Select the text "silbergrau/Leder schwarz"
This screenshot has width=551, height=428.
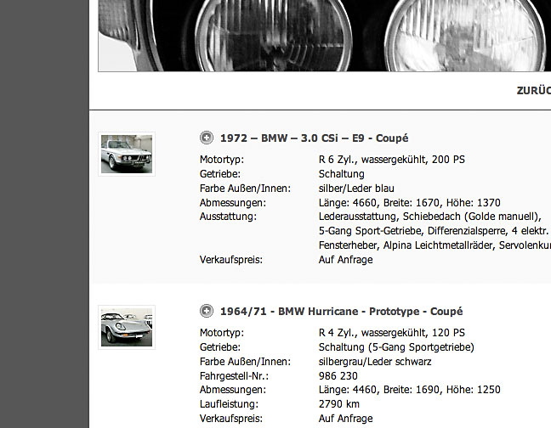pos(375,362)
